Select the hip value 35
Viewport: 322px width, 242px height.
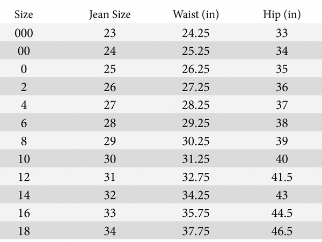coord(282,69)
